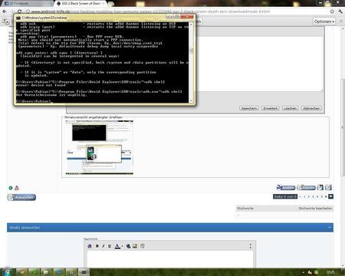
Task: Open the Chrome wrench settings menu
Action: click(x=340, y=11)
